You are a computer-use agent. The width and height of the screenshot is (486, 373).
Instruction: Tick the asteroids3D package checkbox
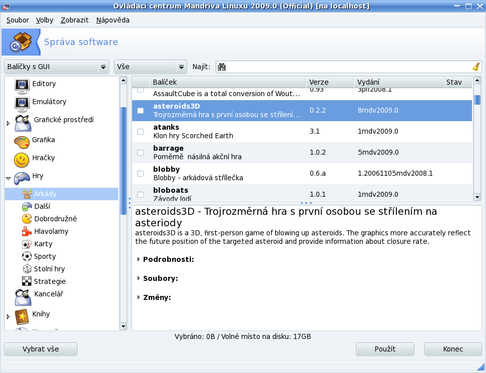tap(141, 111)
